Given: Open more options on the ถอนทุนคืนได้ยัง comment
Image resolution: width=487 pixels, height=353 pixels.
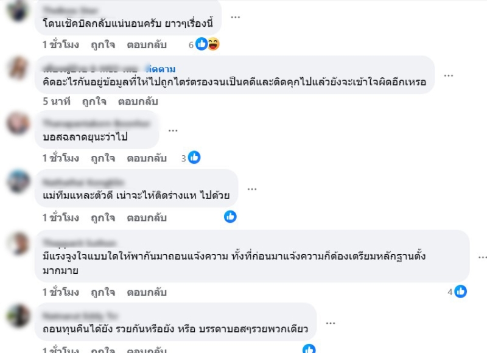Looking at the screenshot, I should point(331,323).
